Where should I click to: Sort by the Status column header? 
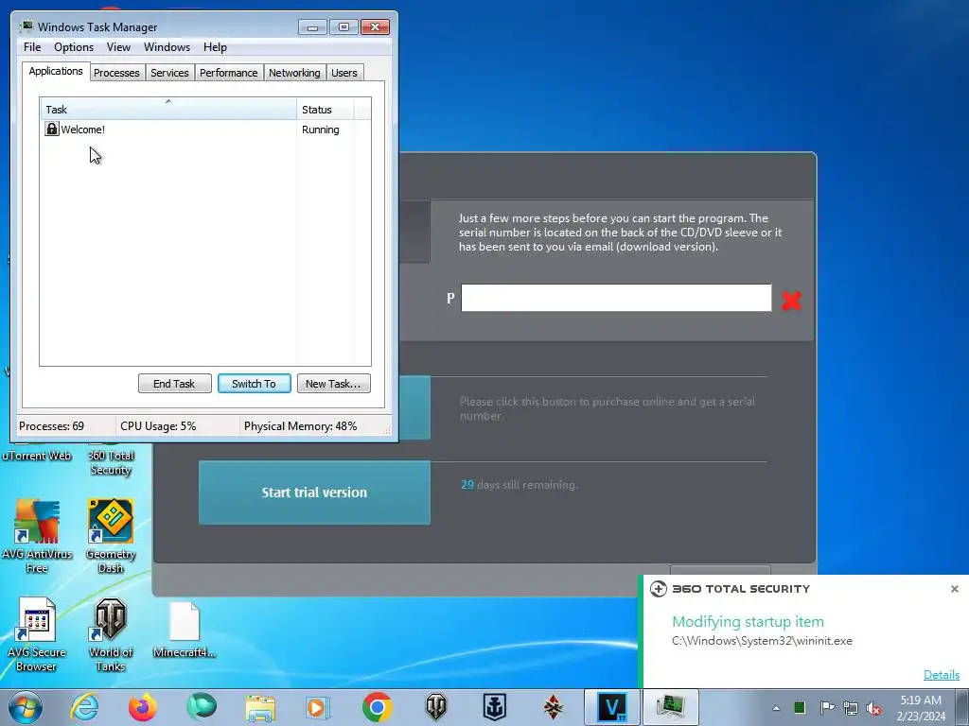tap(326, 110)
